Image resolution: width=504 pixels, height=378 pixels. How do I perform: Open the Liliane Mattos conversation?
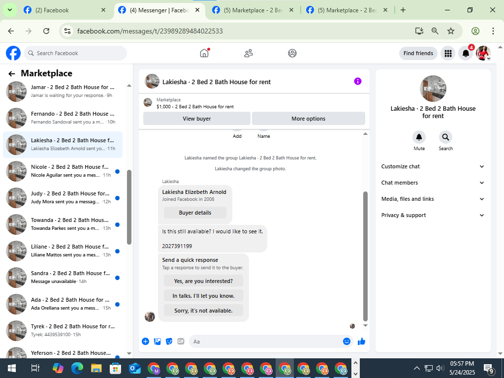click(63, 251)
